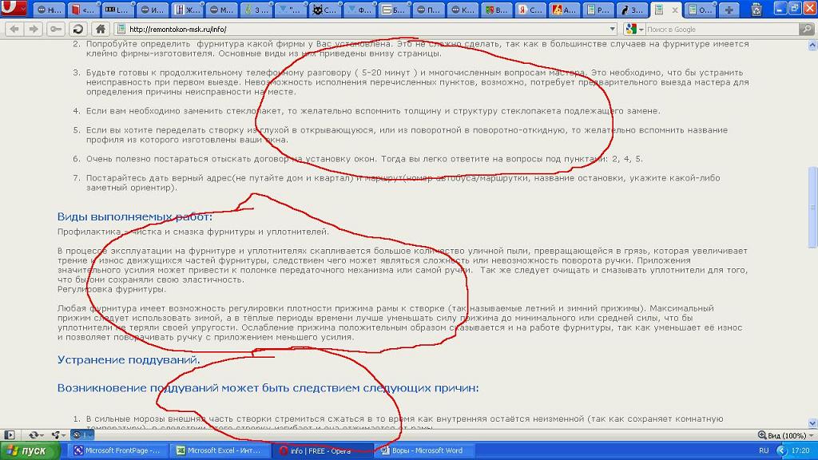
Task: Switch to the last tab labeled О
Action: pos(700,10)
